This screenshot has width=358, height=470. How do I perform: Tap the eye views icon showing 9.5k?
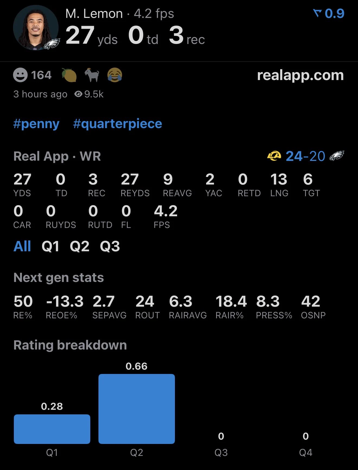78,94
